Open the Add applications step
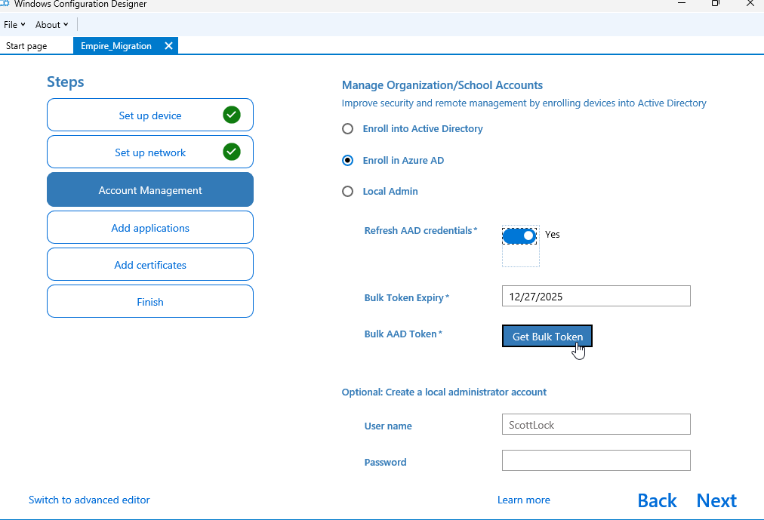Viewport: 764px width, 520px height. [149, 227]
